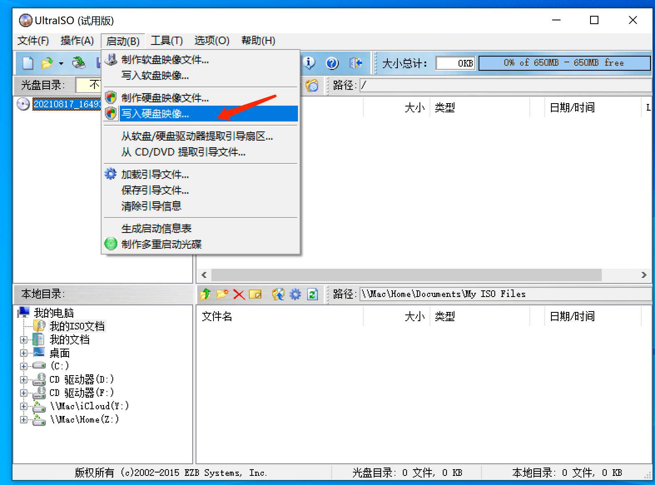Select 我的电脑 in local tree
This screenshot has height=485, width=655.
pyautogui.click(x=54, y=313)
